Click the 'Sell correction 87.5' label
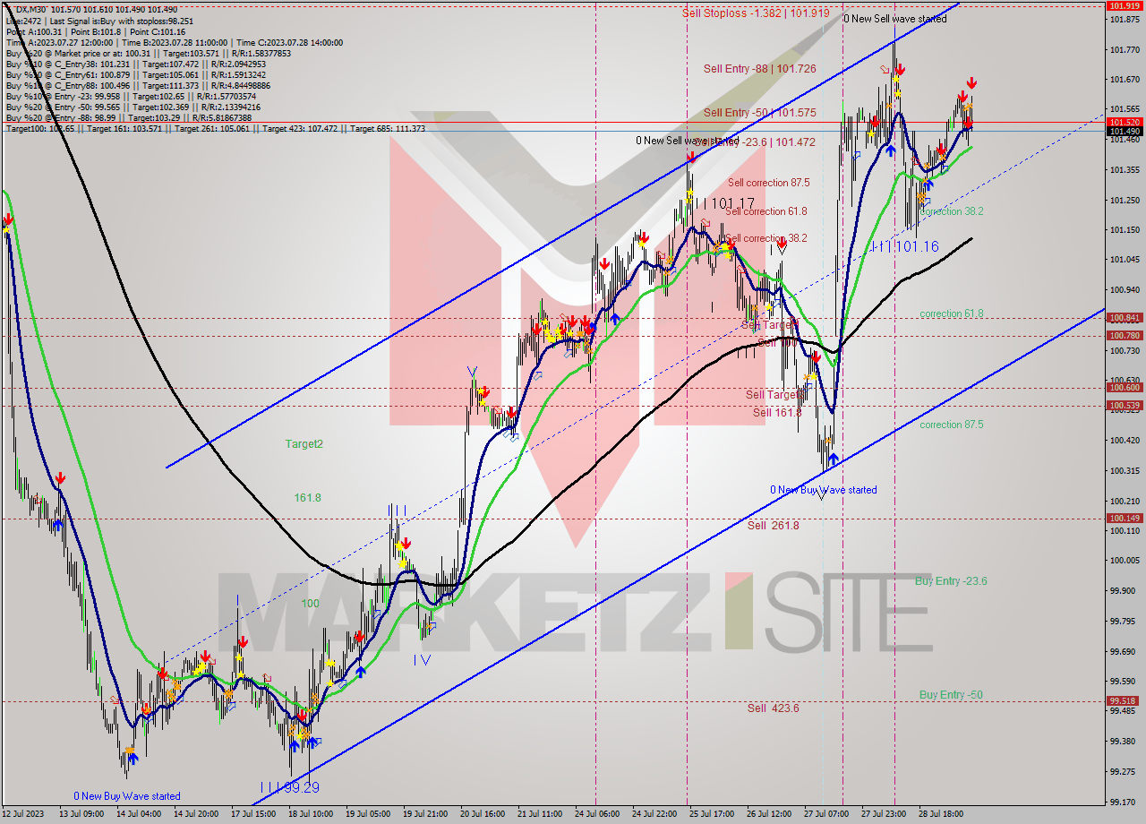Image resolution: width=1146 pixels, height=824 pixels. [x=768, y=183]
